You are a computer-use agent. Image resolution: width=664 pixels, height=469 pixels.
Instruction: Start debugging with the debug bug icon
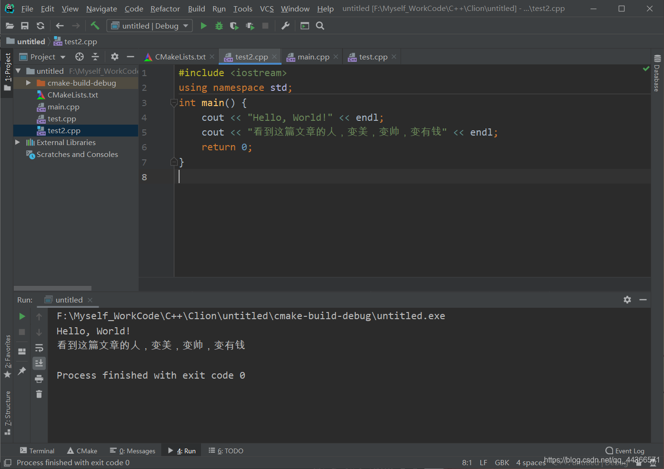click(219, 26)
